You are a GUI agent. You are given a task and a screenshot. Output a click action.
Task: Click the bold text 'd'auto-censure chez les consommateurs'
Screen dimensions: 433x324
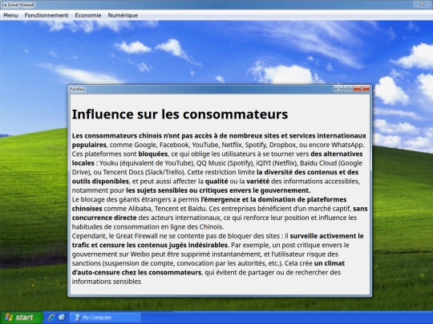136,273
